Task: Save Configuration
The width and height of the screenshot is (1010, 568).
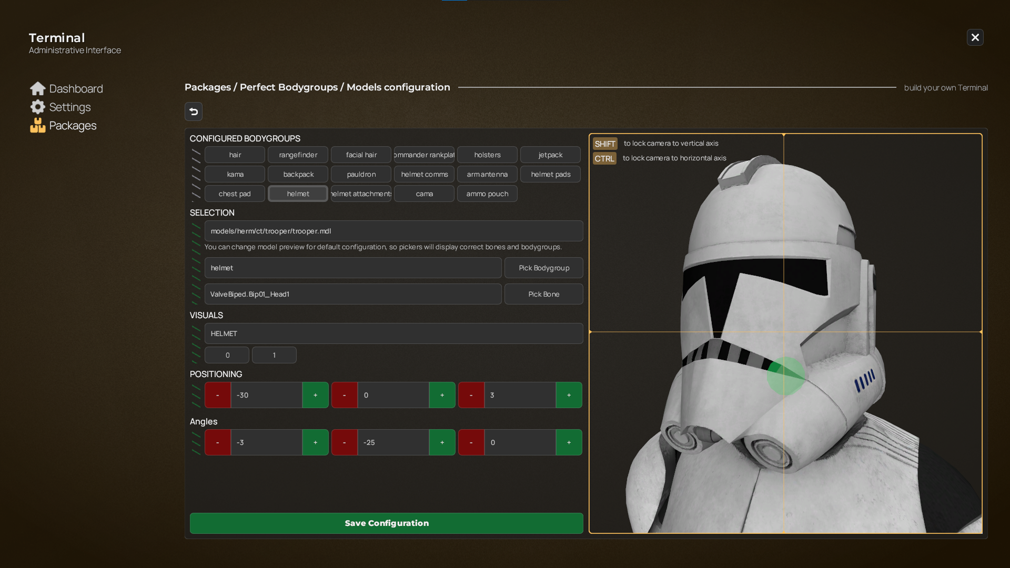Action: pyautogui.click(x=387, y=523)
